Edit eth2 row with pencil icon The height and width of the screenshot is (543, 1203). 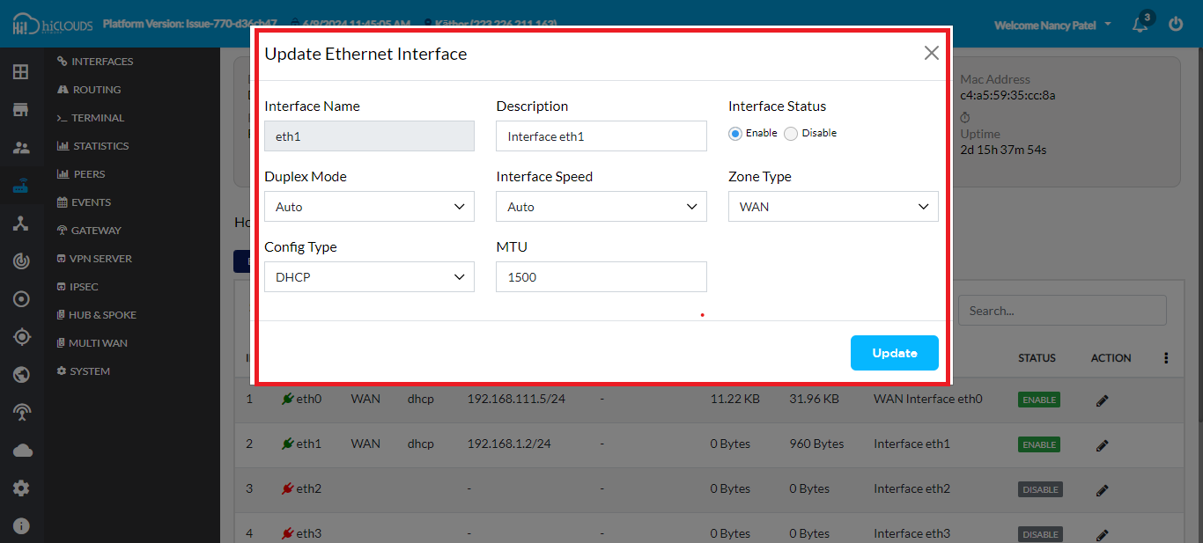click(1102, 490)
